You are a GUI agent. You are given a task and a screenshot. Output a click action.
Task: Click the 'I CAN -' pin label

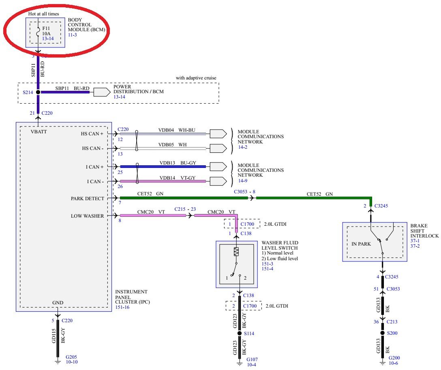tap(95, 182)
